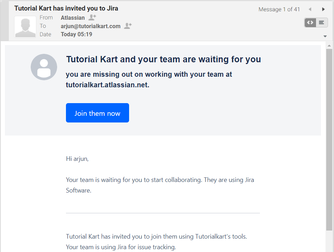Click the scrollbar up arrow
This screenshot has width=334, height=252.
(x=329, y=45)
